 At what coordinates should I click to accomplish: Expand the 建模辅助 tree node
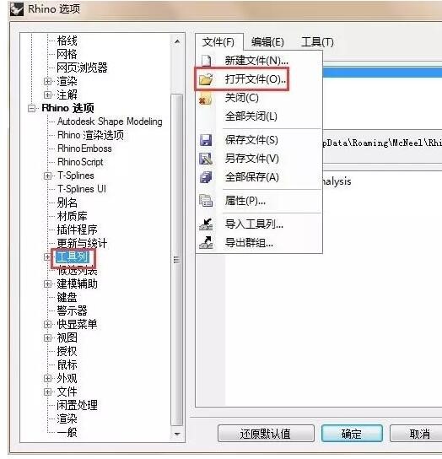coord(47,284)
